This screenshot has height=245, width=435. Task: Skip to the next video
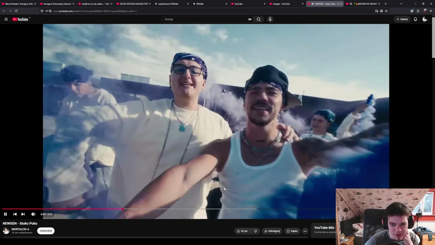click(23, 214)
